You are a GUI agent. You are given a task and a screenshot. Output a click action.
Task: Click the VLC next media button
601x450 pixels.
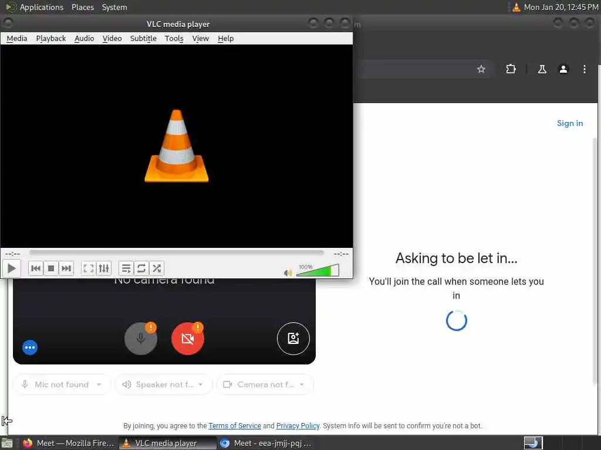pos(66,268)
